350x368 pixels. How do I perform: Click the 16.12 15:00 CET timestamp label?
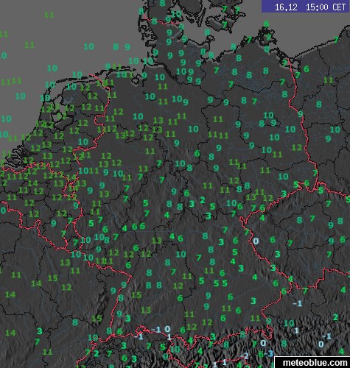[x=309, y=7]
